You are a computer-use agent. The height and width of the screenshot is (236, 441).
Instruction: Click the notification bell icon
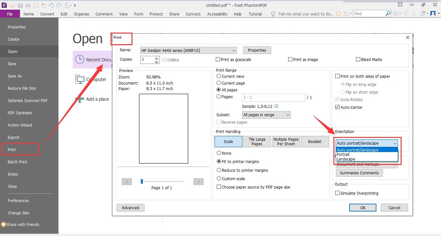(x=423, y=14)
